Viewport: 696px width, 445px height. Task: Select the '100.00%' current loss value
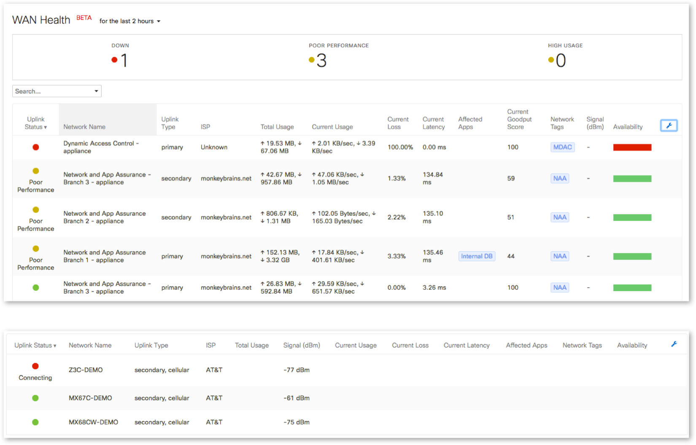[x=400, y=147]
